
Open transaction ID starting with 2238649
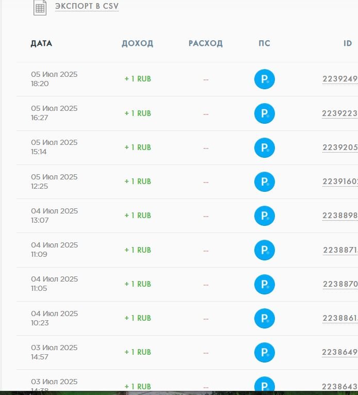tap(339, 352)
